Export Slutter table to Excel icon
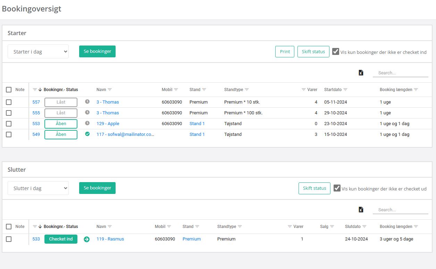Viewport: 436px width, 269px height. (361, 210)
